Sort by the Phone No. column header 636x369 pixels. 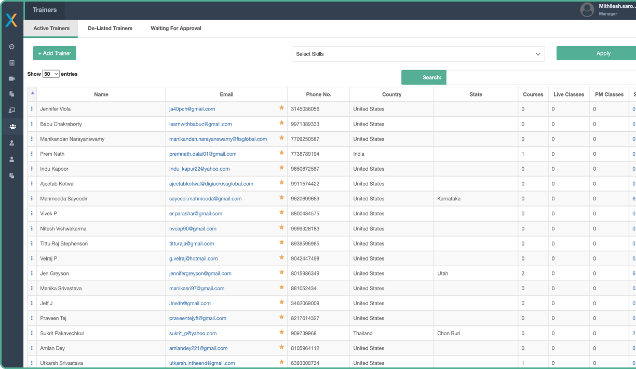click(x=318, y=94)
